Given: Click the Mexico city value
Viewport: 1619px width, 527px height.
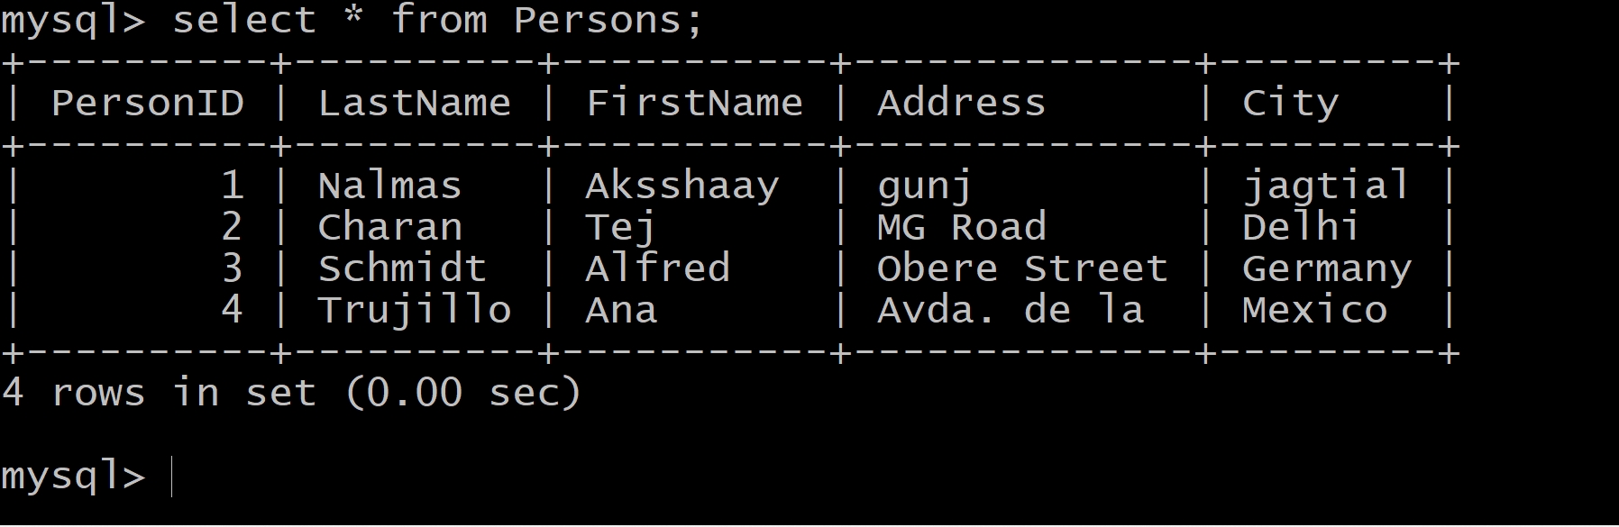Looking at the screenshot, I should point(1314,310).
